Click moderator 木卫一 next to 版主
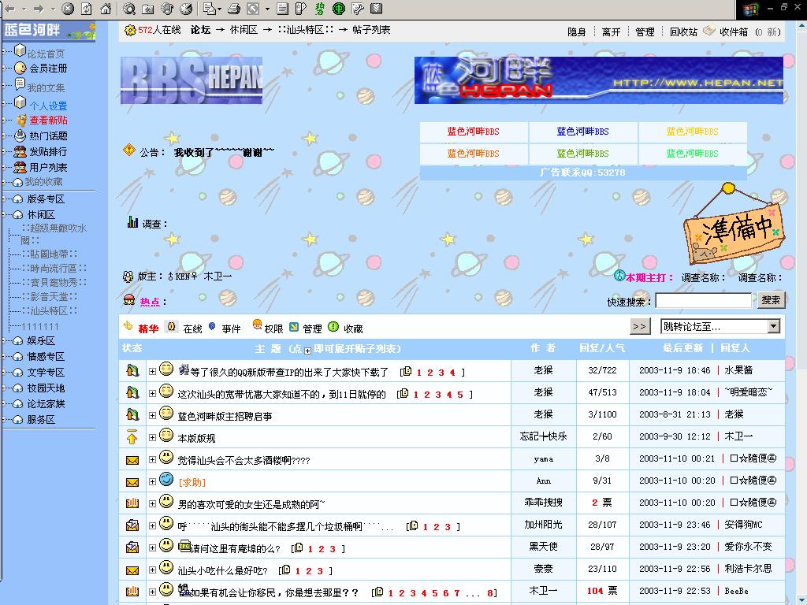The height and width of the screenshot is (605, 807). coord(218,277)
